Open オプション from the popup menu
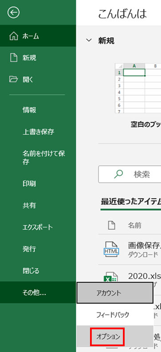 coord(115,336)
